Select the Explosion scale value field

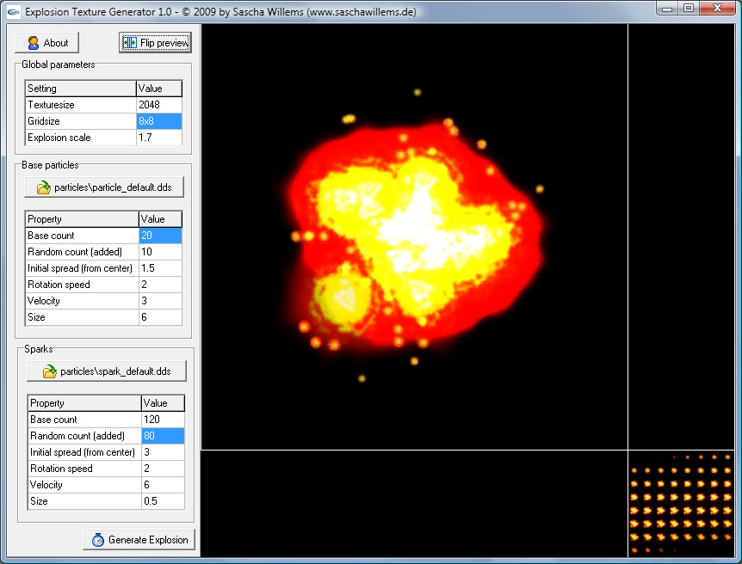click(x=159, y=138)
